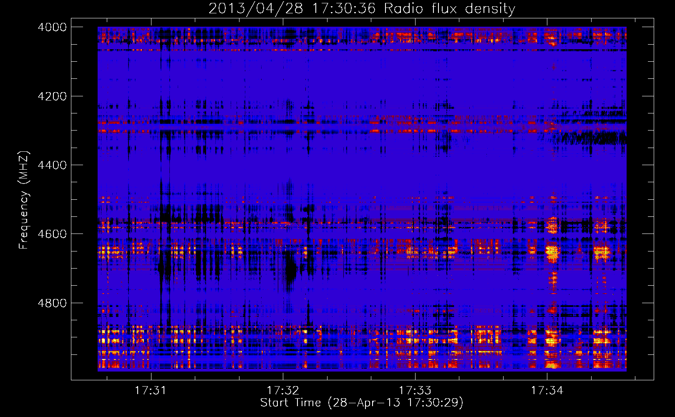Click the 4000 frequency tick label
This screenshot has height=417, width=675.
(x=52, y=27)
